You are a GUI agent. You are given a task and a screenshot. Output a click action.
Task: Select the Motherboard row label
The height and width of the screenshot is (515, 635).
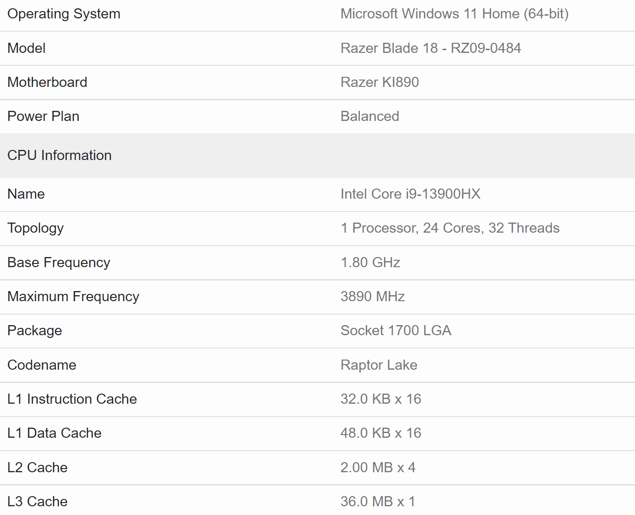[47, 82]
